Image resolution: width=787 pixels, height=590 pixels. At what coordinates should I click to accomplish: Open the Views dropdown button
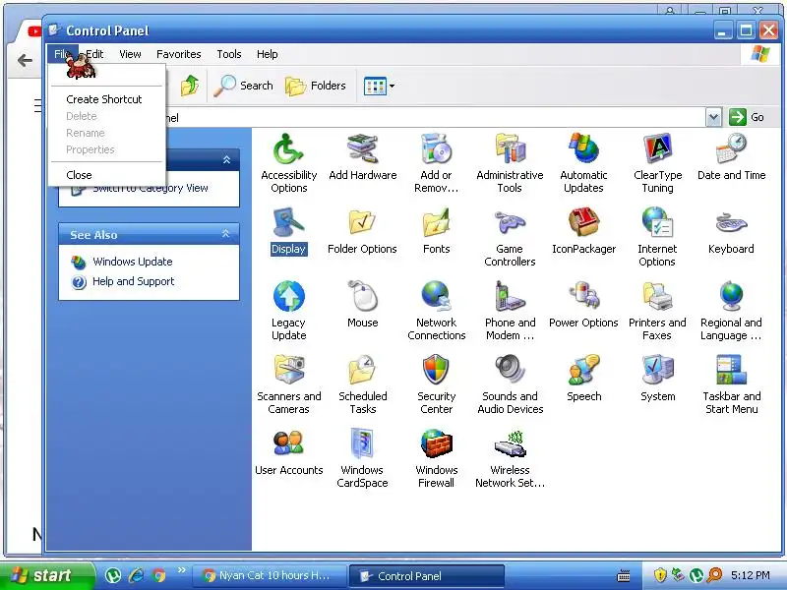point(379,86)
